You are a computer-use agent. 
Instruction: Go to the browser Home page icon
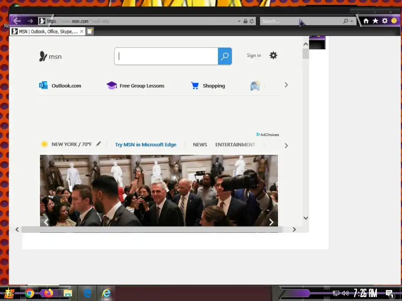[x=366, y=21]
